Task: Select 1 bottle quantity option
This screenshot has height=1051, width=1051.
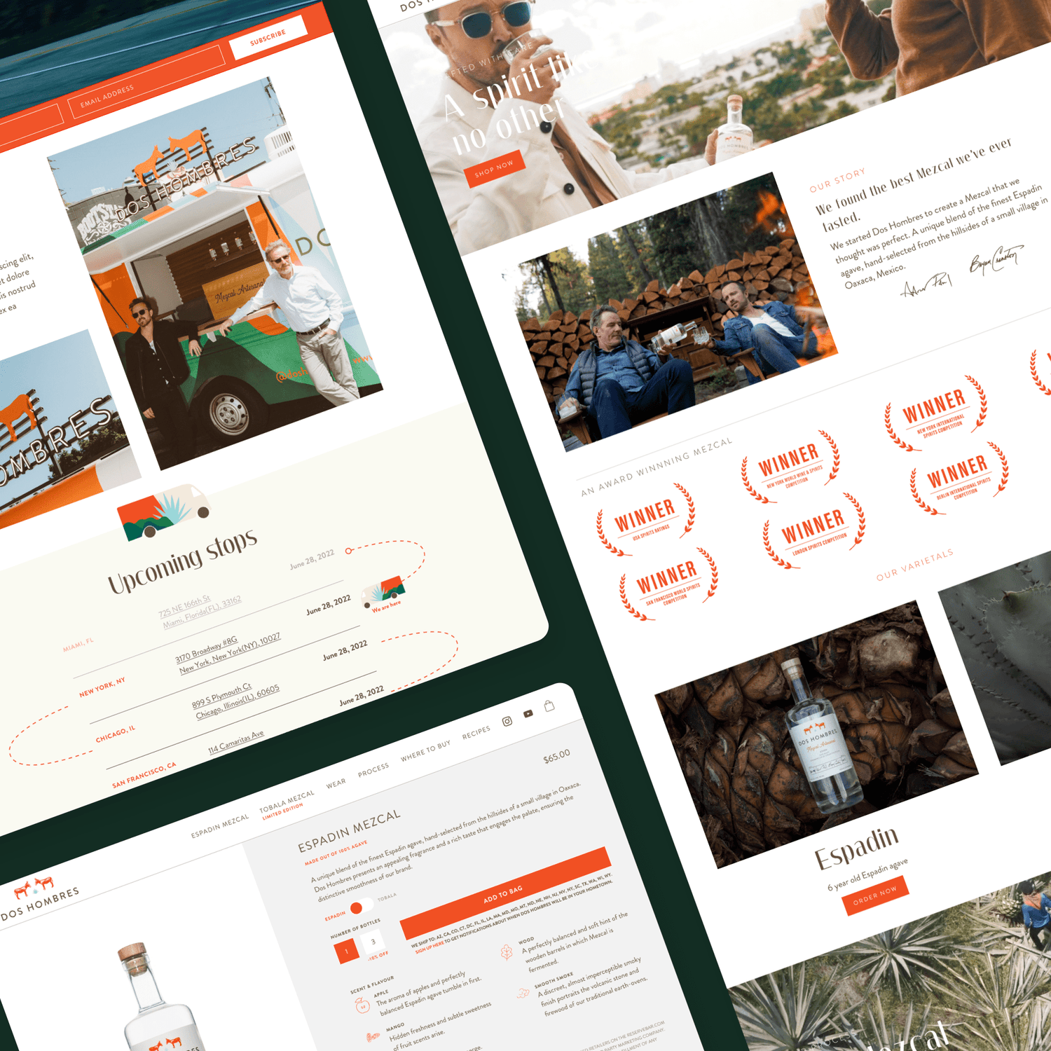Action: click(346, 951)
